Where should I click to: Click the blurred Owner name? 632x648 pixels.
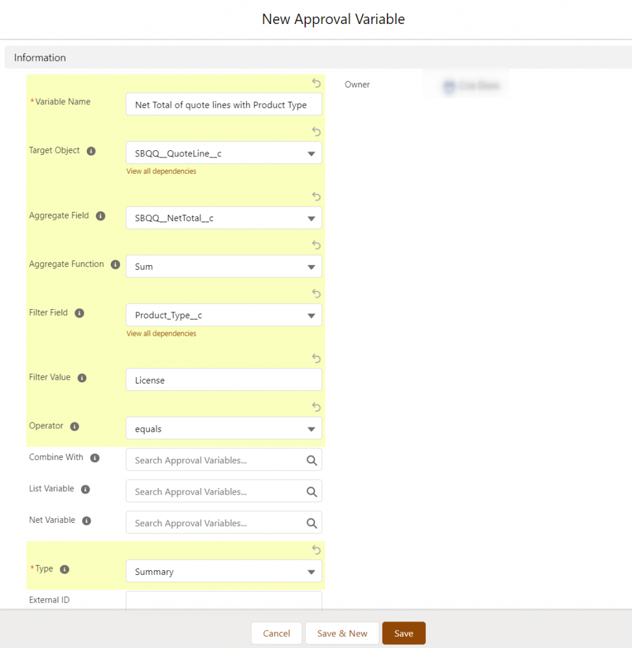click(x=478, y=86)
